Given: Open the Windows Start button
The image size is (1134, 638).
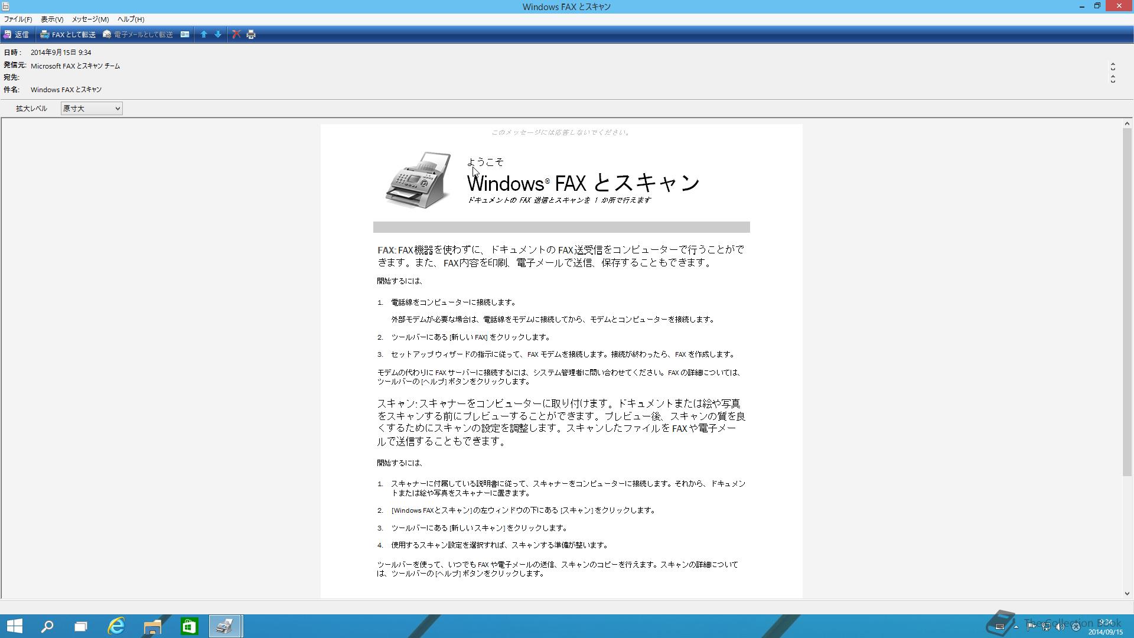Looking at the screenshot, I should (x=14, y=626).
